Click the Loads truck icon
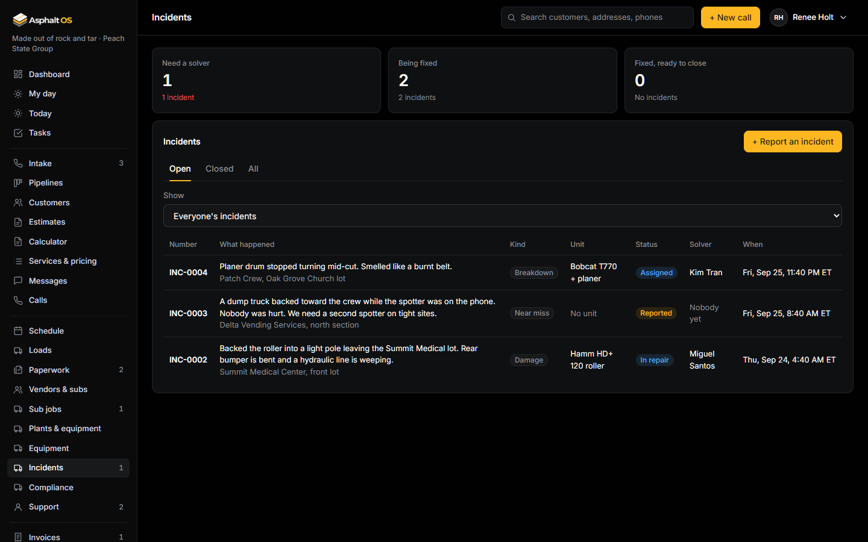 18,350
